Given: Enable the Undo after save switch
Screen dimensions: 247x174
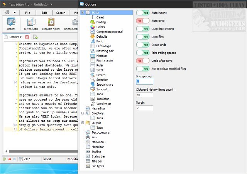Looking at the screenshot, I should [x=143, y=61].
